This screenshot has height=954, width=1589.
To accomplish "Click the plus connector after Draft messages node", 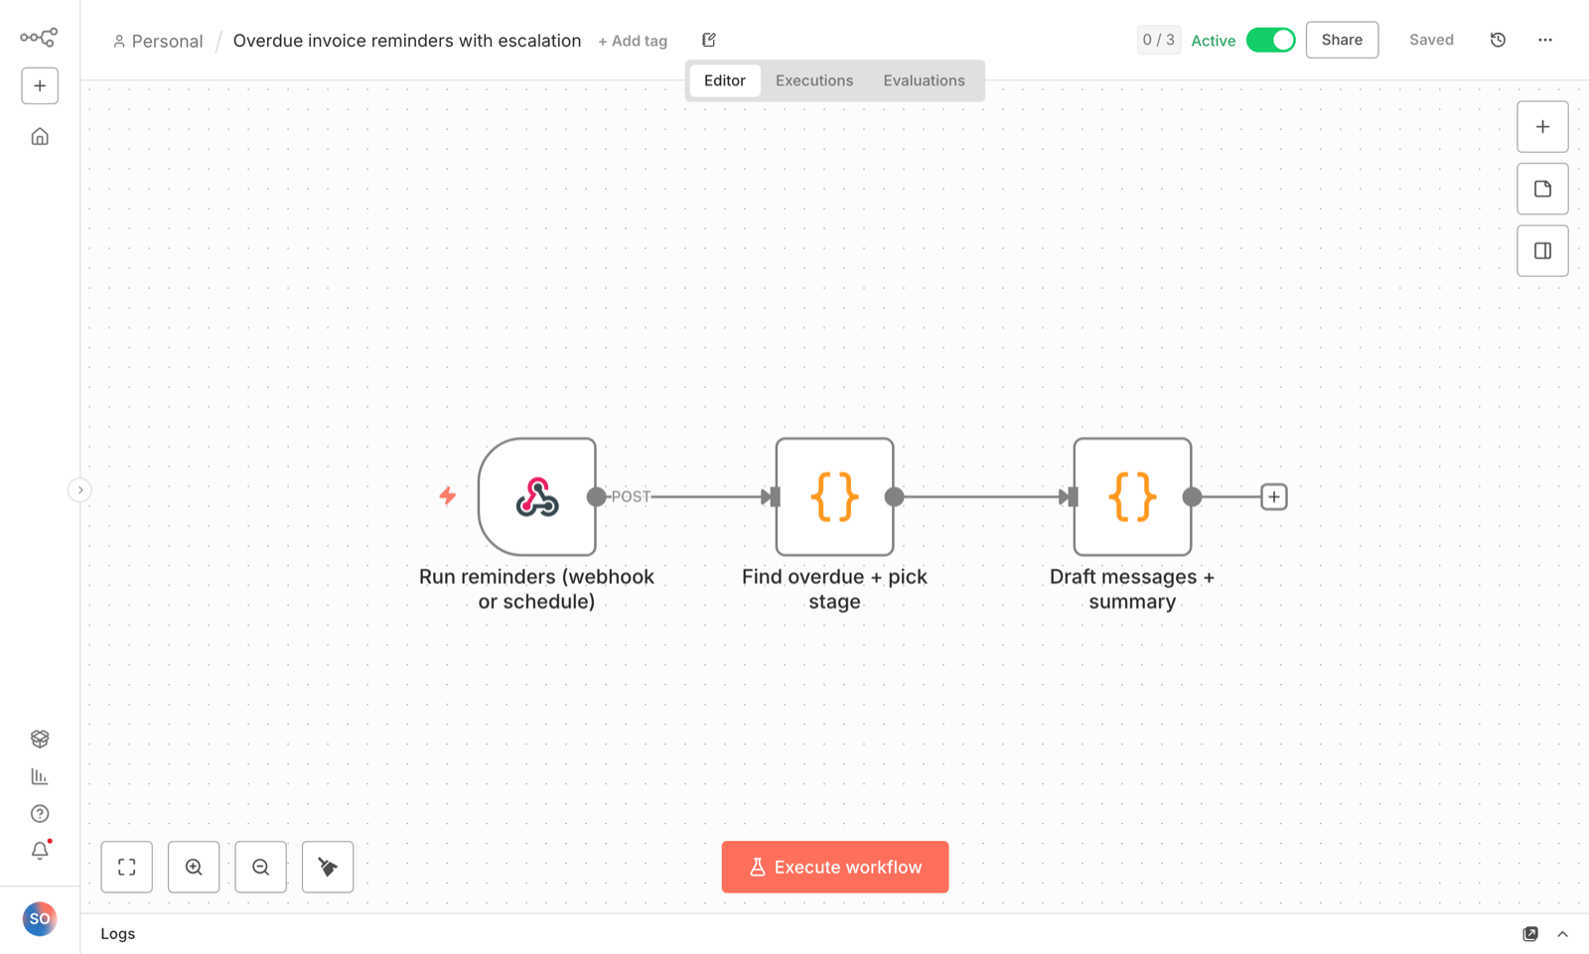I will tap(1274, 496).
